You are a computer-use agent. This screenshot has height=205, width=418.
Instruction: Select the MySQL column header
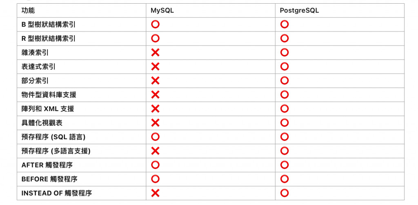point(162,11)
